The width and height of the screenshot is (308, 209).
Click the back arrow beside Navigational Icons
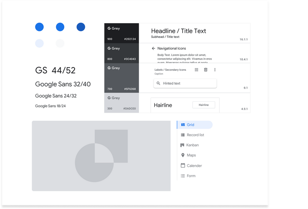(x=153, y=48)
